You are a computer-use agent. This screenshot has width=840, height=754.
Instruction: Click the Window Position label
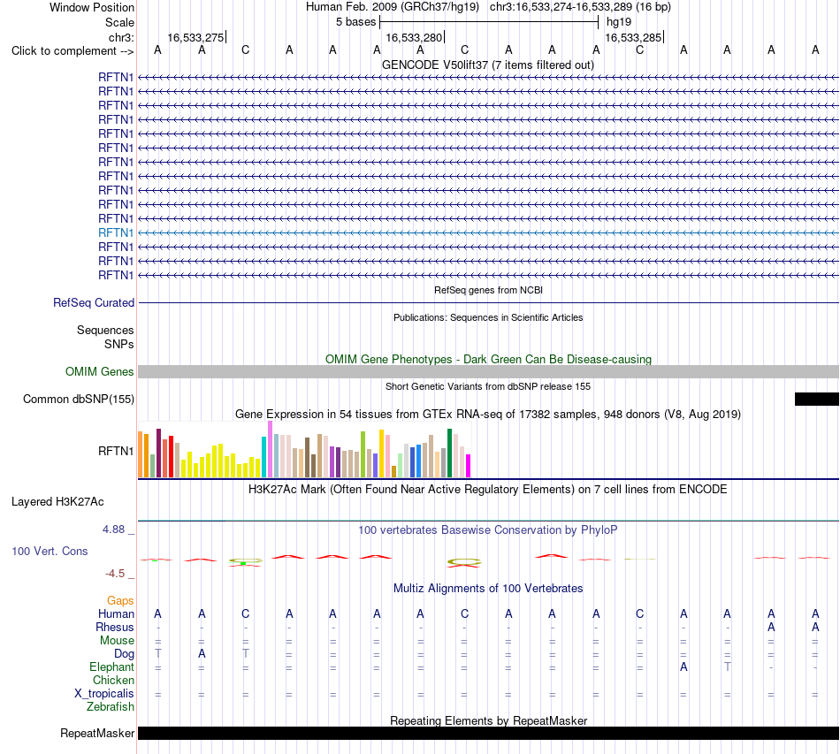coord(92,7)
